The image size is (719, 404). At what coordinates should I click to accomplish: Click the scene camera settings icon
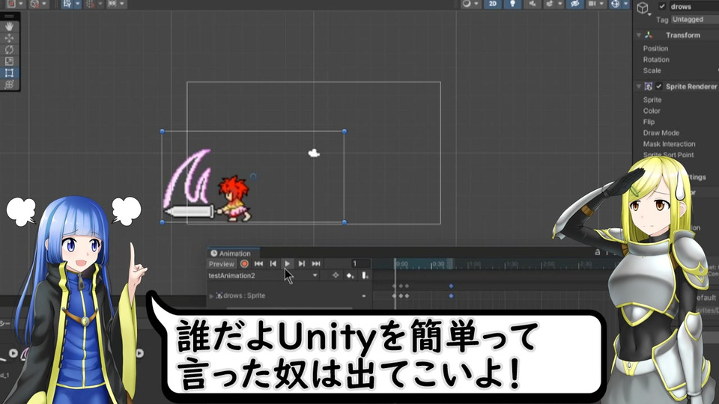(592, 4)
